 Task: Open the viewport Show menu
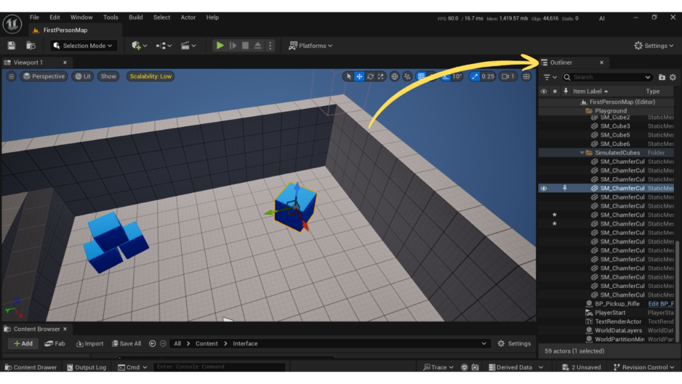click(x=109, y=76)
